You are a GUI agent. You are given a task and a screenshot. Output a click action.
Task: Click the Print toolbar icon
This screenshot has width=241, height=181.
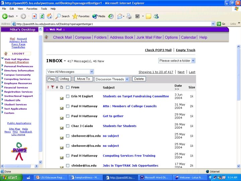[x=129, y=16]
